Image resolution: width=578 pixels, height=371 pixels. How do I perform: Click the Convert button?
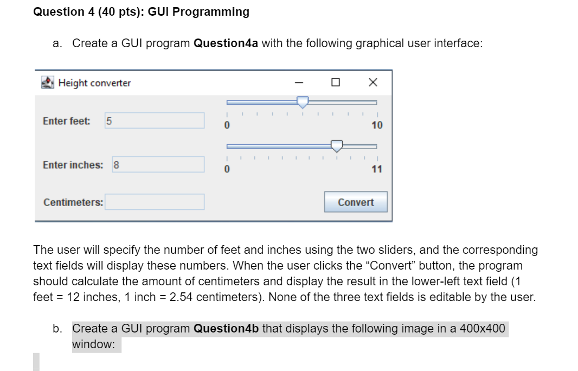coord(356,202)
